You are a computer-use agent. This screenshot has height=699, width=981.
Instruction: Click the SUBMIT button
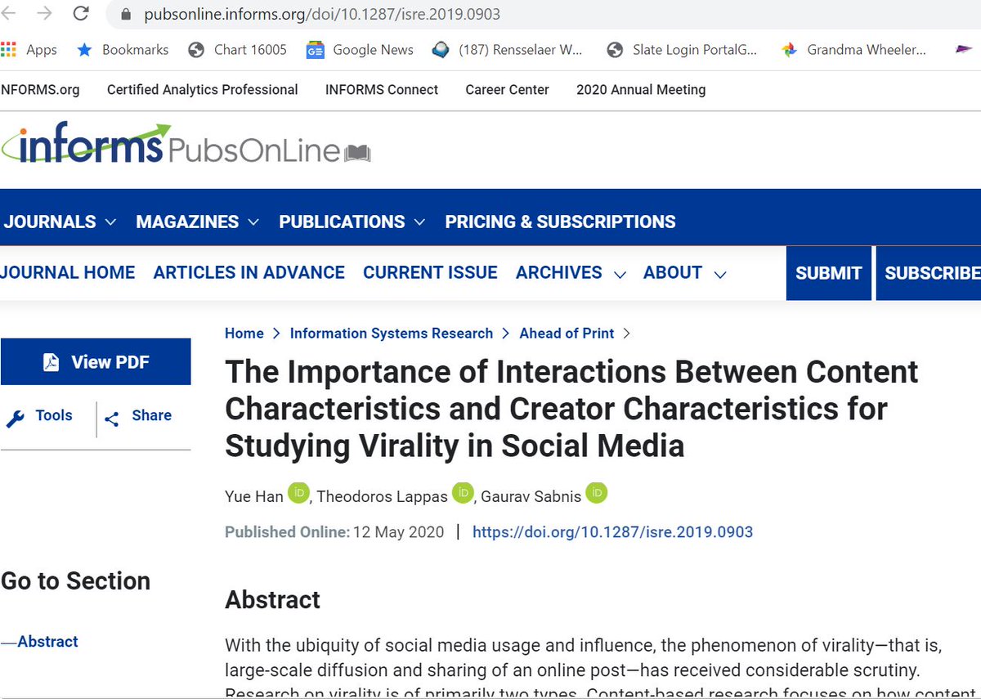pos(829,273)
